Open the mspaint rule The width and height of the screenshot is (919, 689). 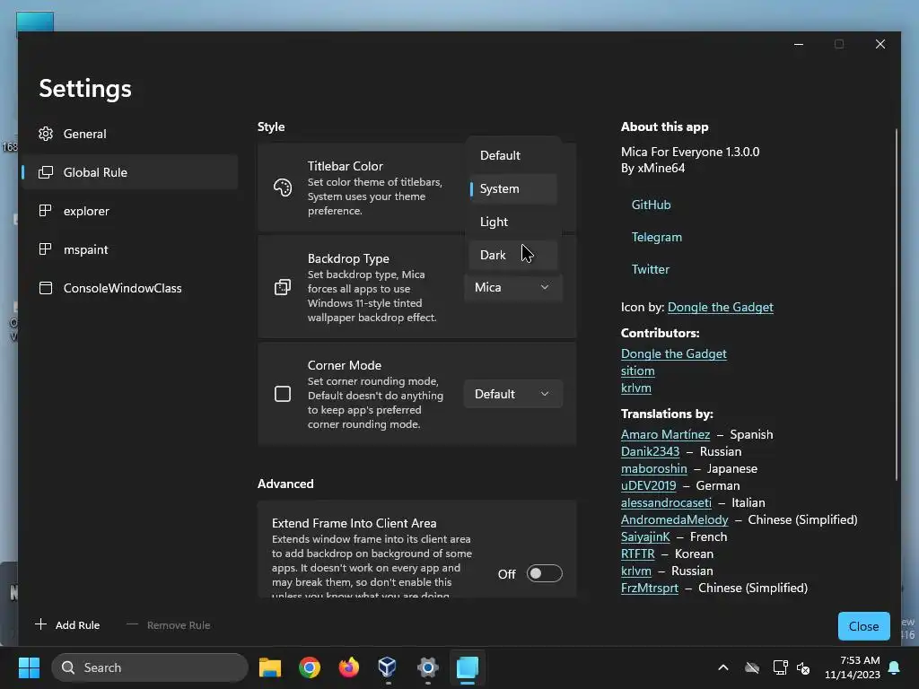pos(130,249)
